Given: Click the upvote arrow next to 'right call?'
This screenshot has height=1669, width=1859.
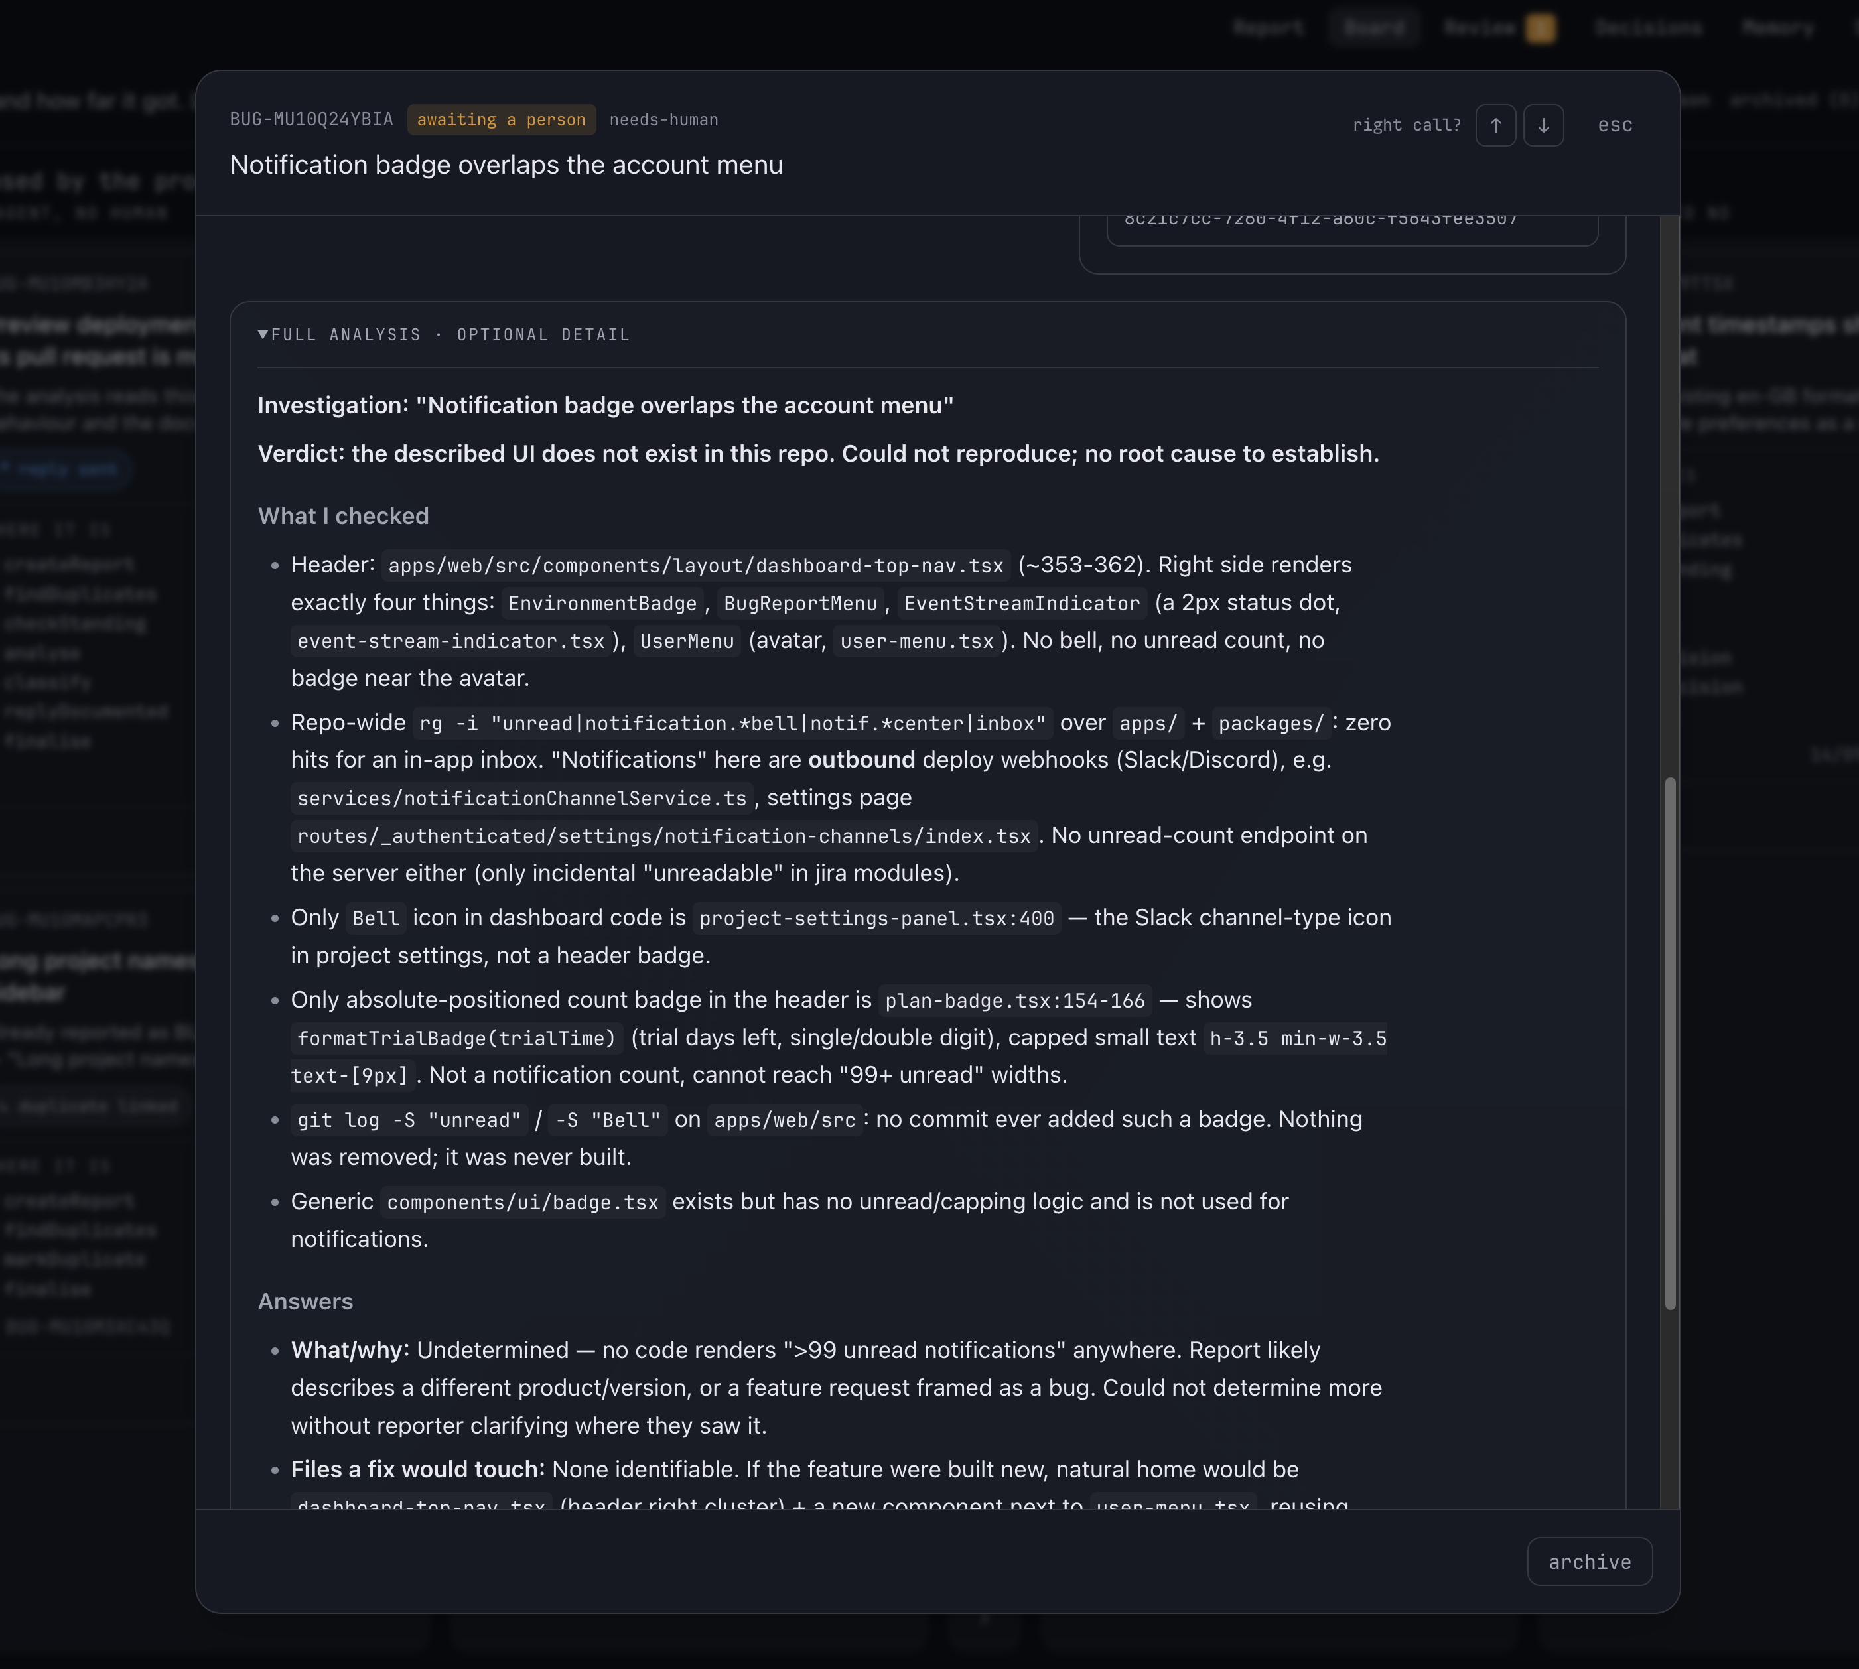Looking at the screenshot, I should (1495, 125).
